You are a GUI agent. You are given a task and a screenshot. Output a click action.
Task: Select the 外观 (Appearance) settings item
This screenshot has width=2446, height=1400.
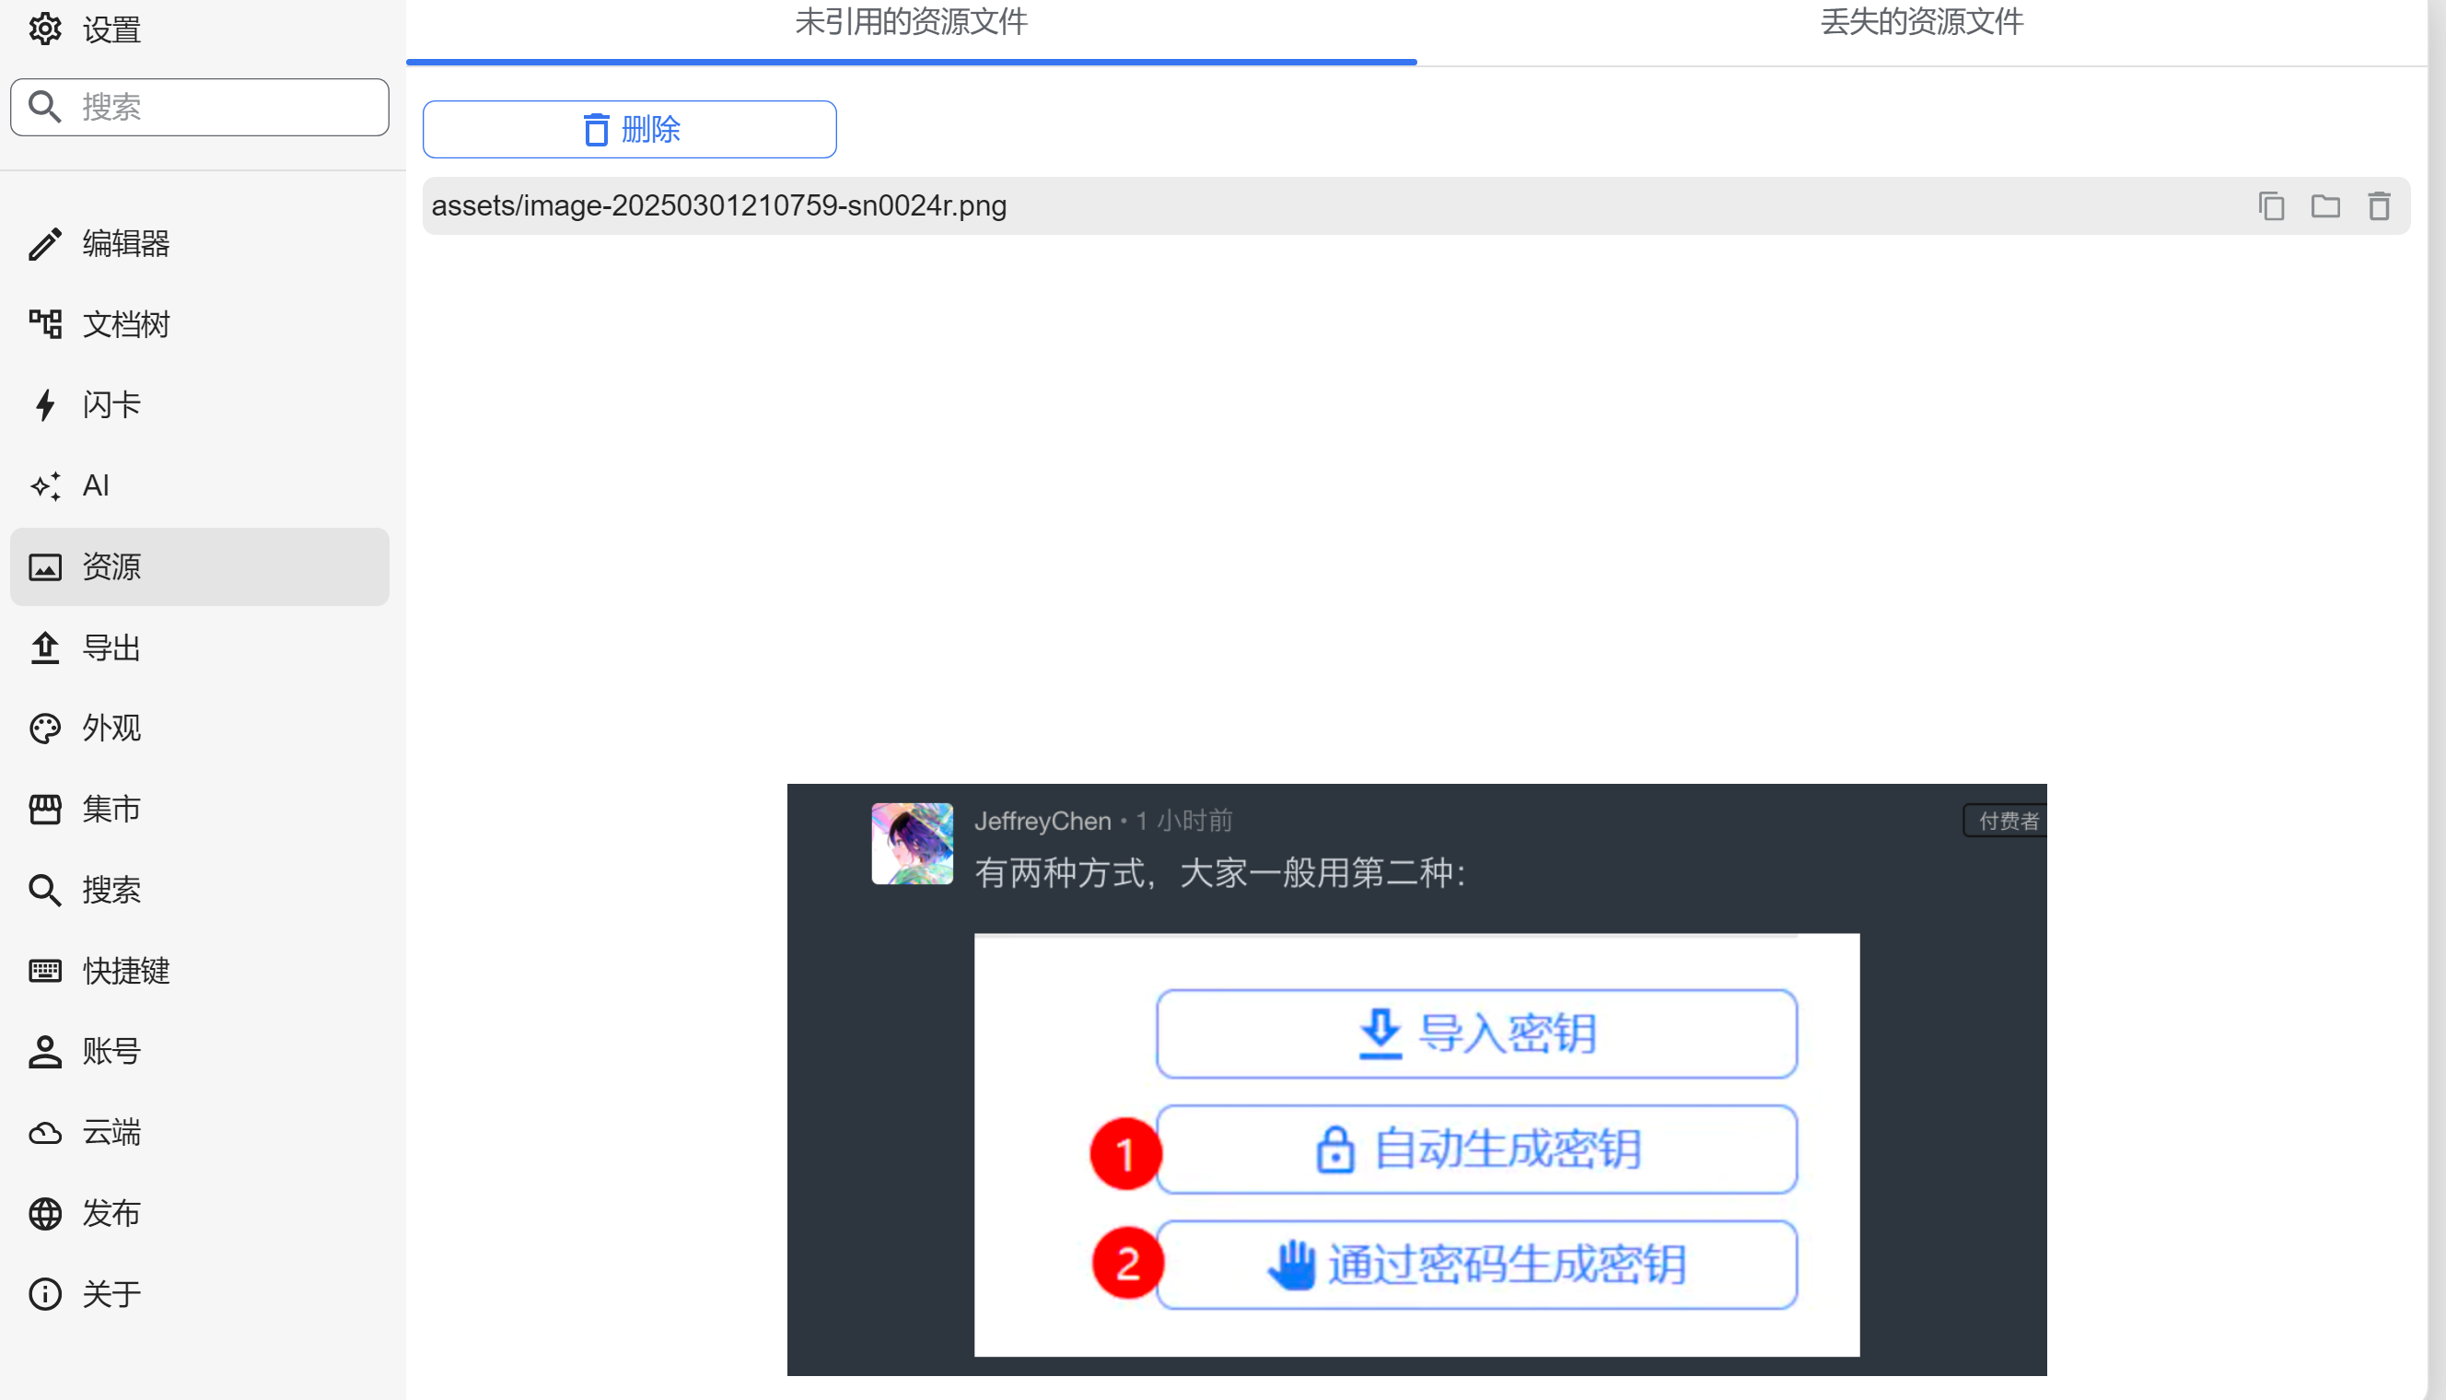tap(111, 728)
